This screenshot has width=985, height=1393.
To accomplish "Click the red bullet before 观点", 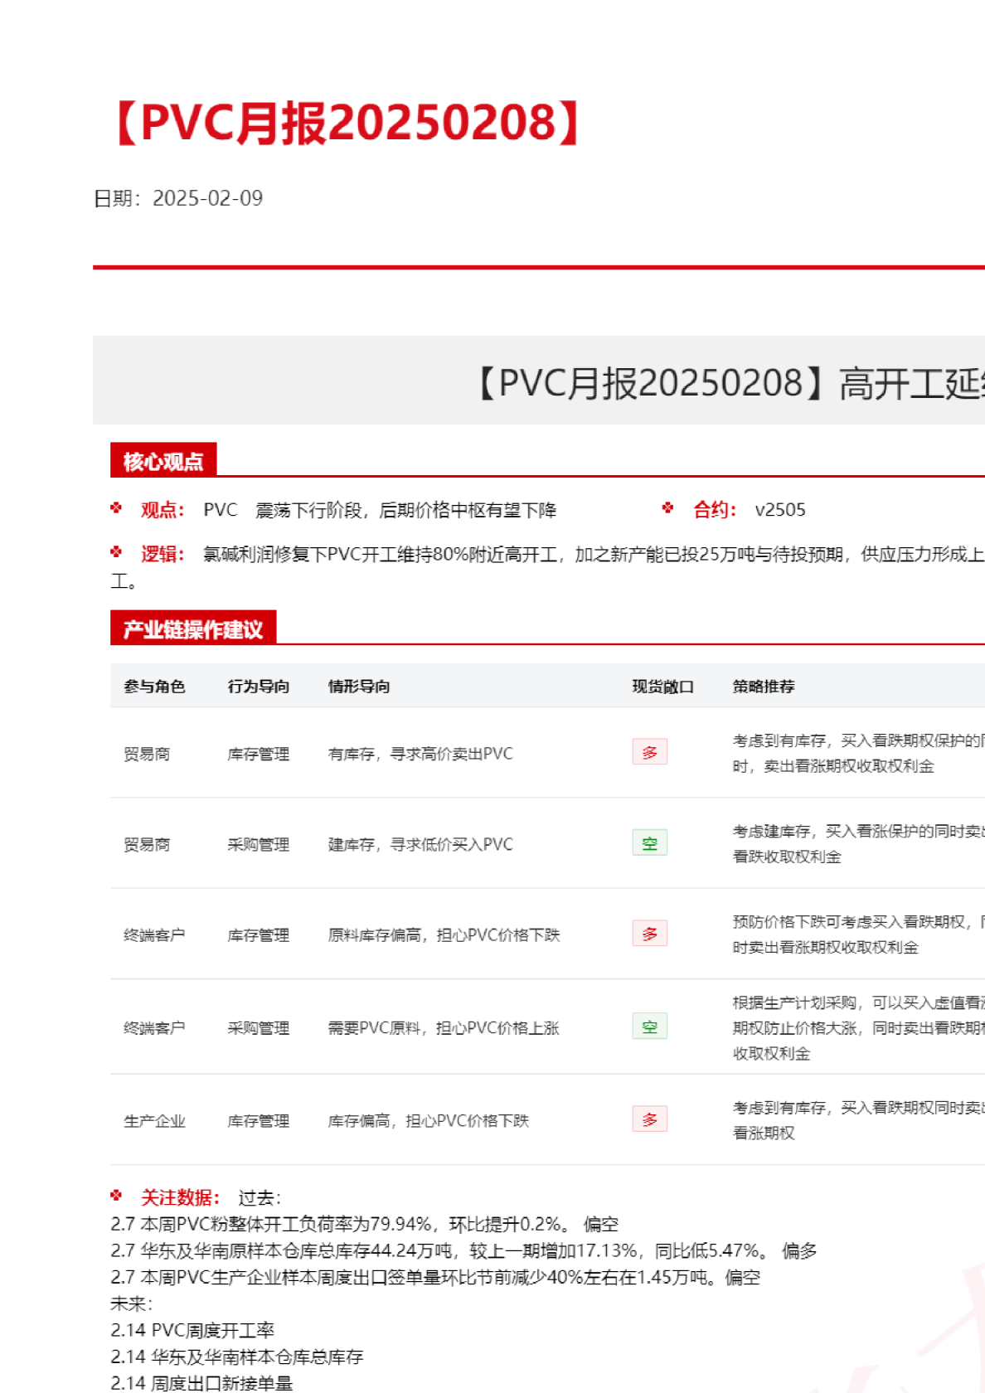I will pyautogui.click(x=116, y=508).
